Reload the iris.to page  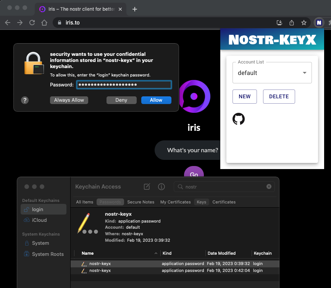tap(32, 23)
